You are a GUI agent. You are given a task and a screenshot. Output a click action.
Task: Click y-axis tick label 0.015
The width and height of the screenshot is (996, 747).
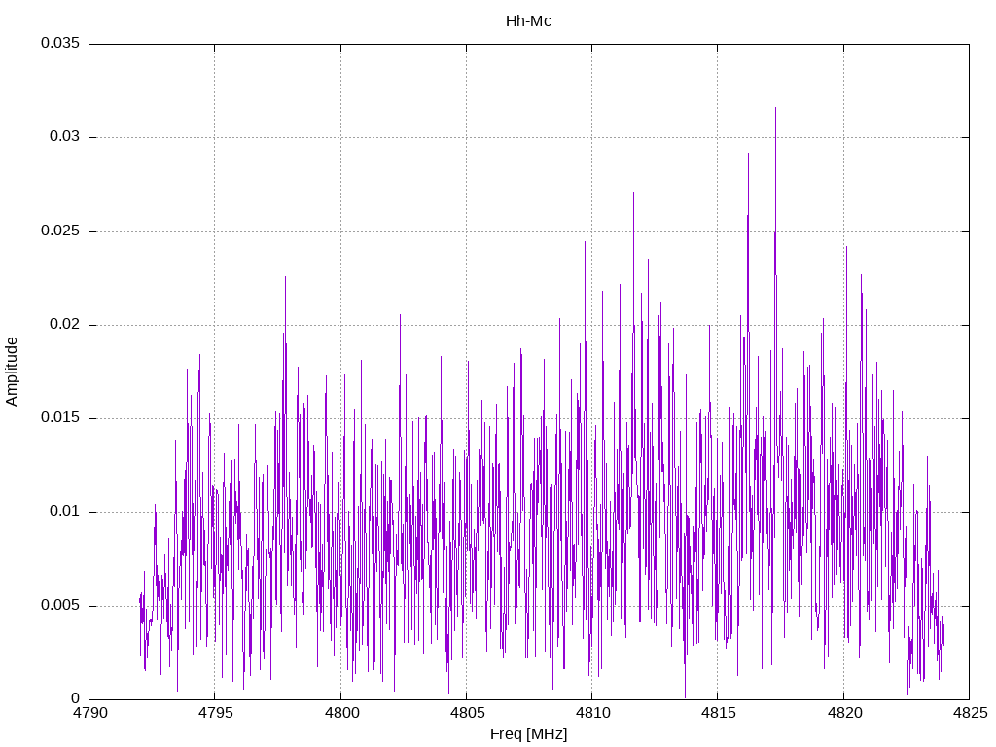(60, 417)
